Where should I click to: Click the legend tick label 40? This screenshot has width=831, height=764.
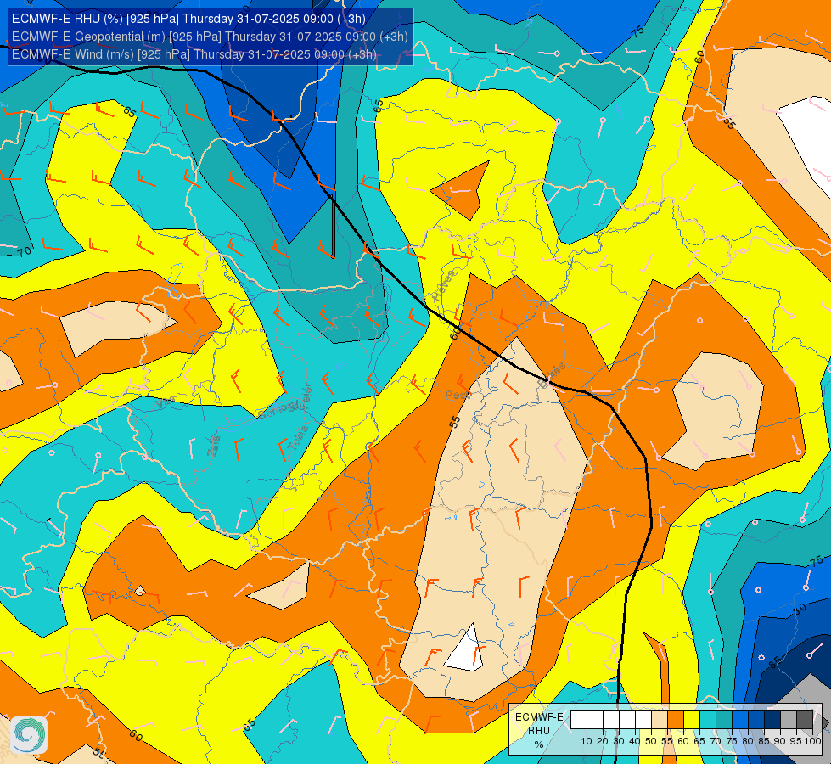(634, 741)
